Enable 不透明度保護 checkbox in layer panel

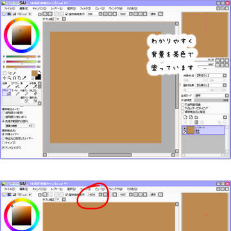tap(183, 105)
